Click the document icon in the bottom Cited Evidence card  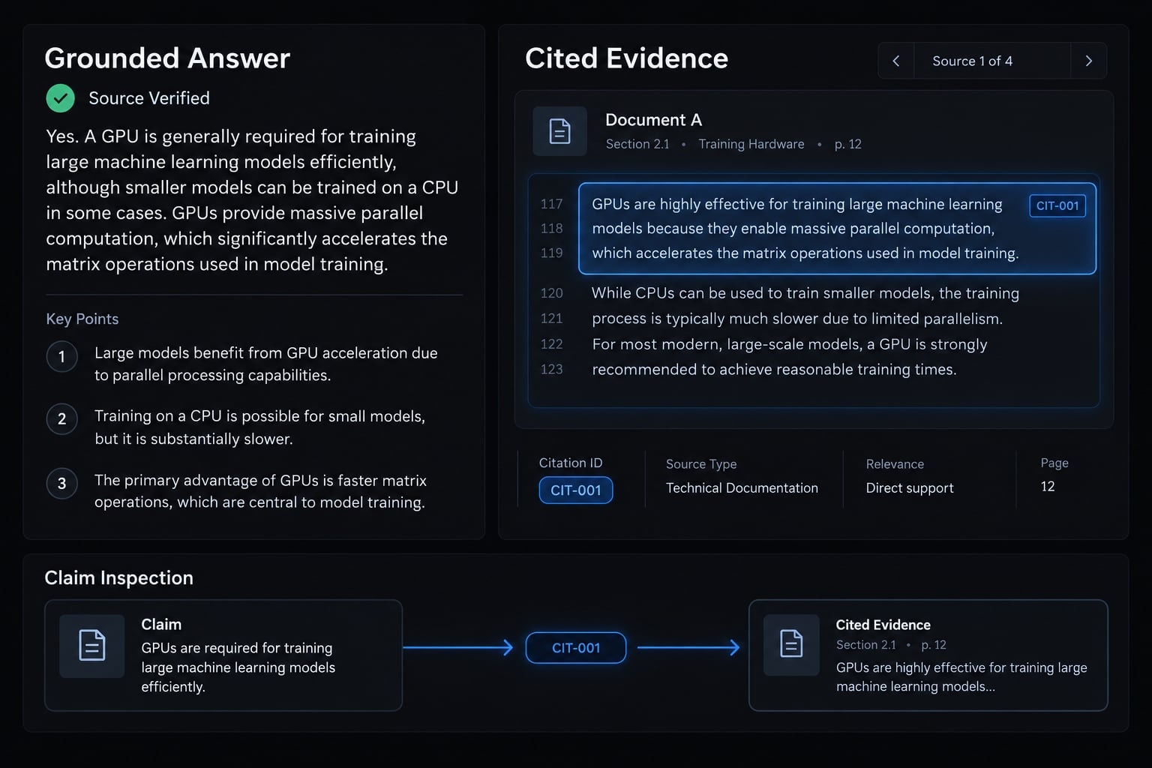click(x=791, y=644)
